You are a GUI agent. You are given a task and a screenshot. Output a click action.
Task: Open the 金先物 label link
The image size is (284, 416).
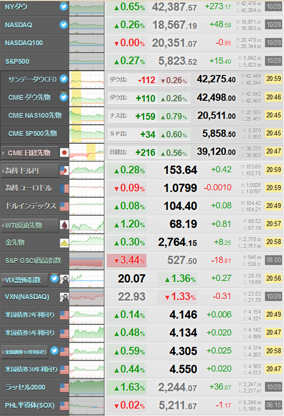tap(15, 242)
